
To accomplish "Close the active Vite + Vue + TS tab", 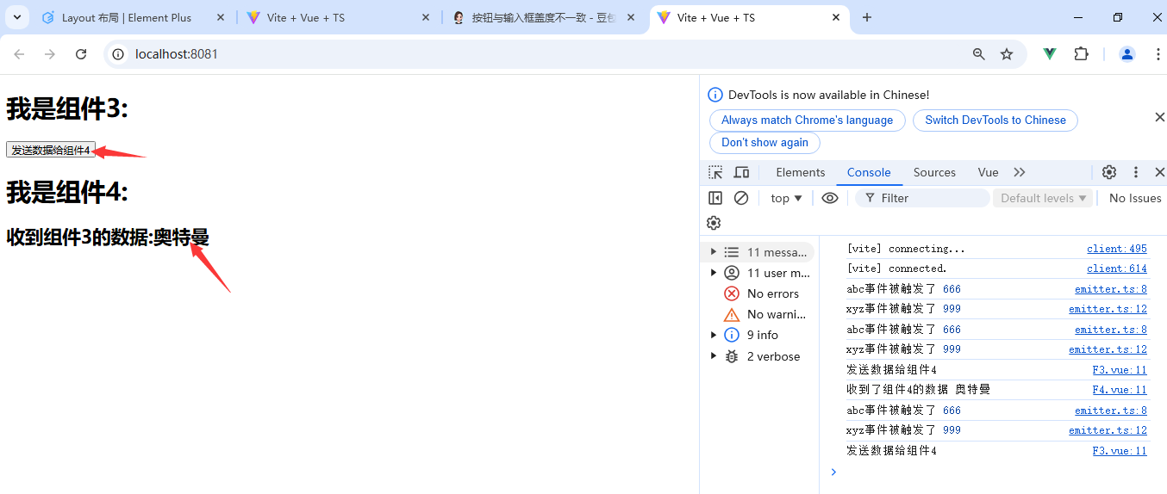I will click(x=836, y=17).
